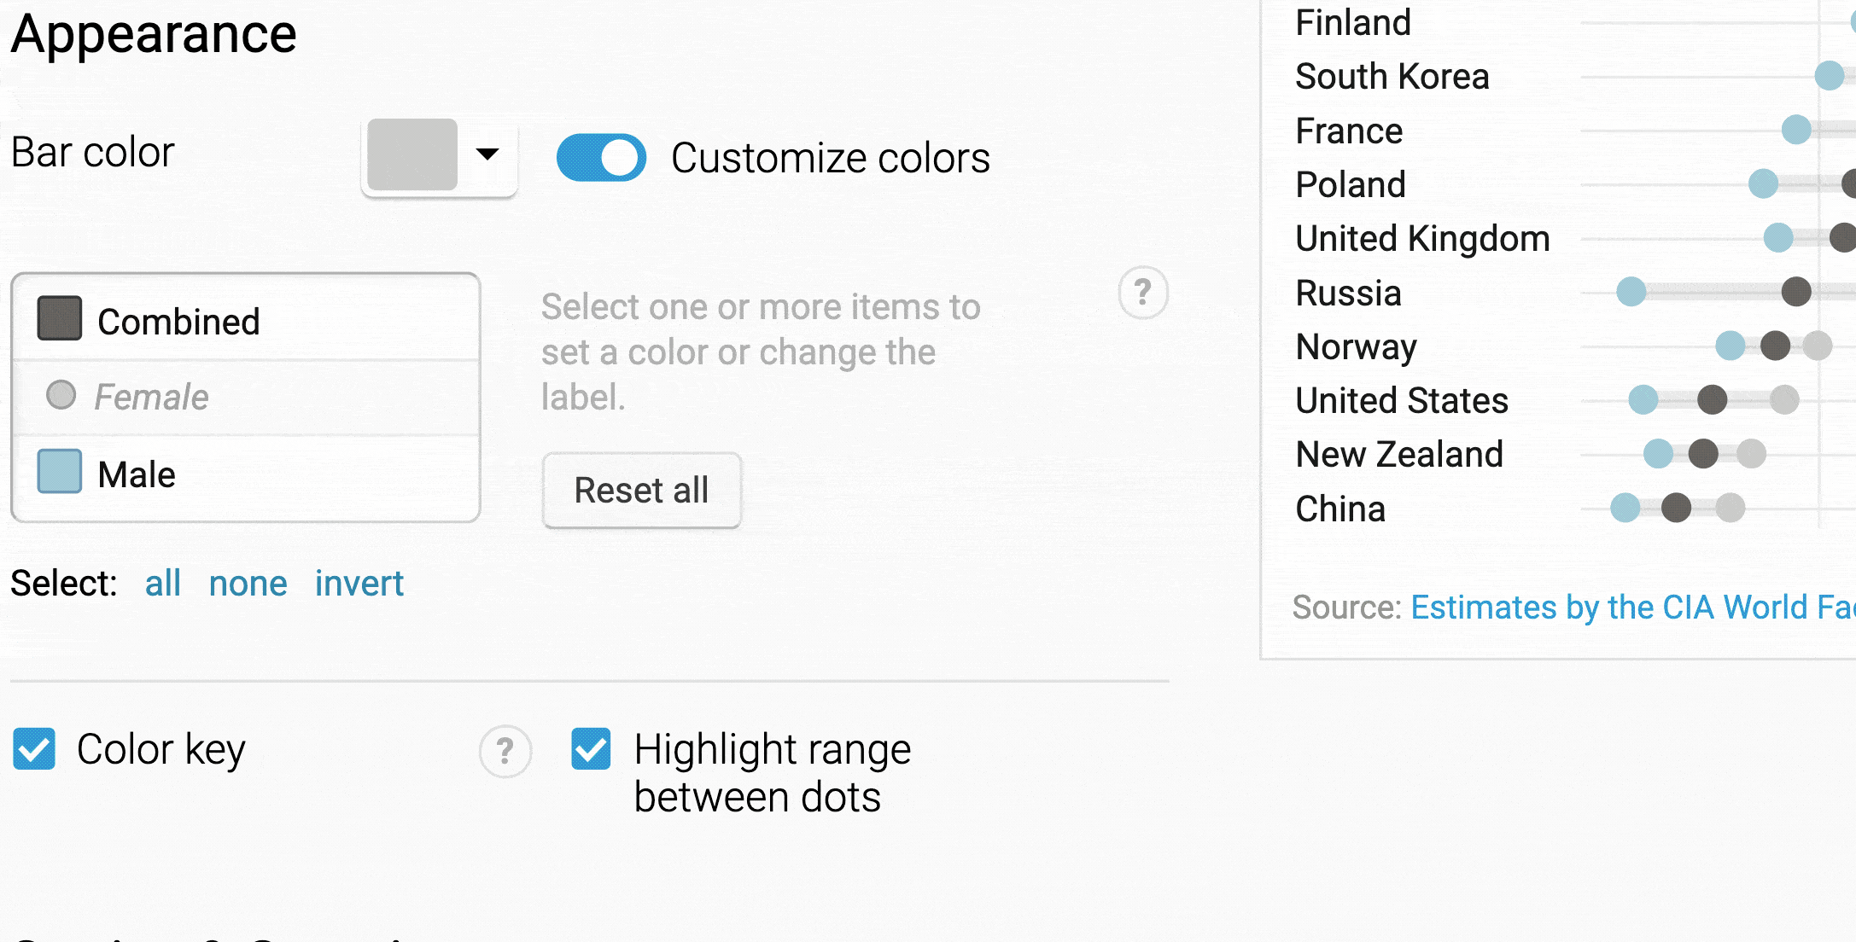Open the Bar color dropdown arrow
Image resolution: width=1856 pixels, height=942 pixels.
[x=487, y=154]
